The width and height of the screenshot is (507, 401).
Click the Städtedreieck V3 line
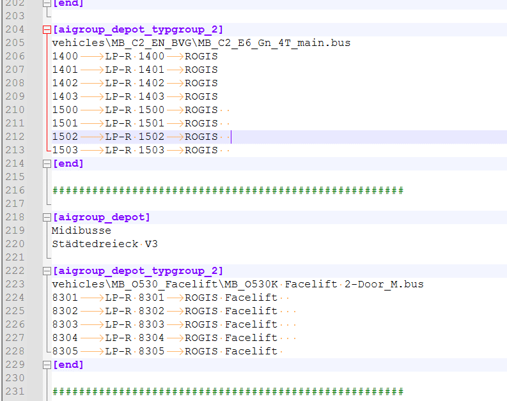point(105,244)
